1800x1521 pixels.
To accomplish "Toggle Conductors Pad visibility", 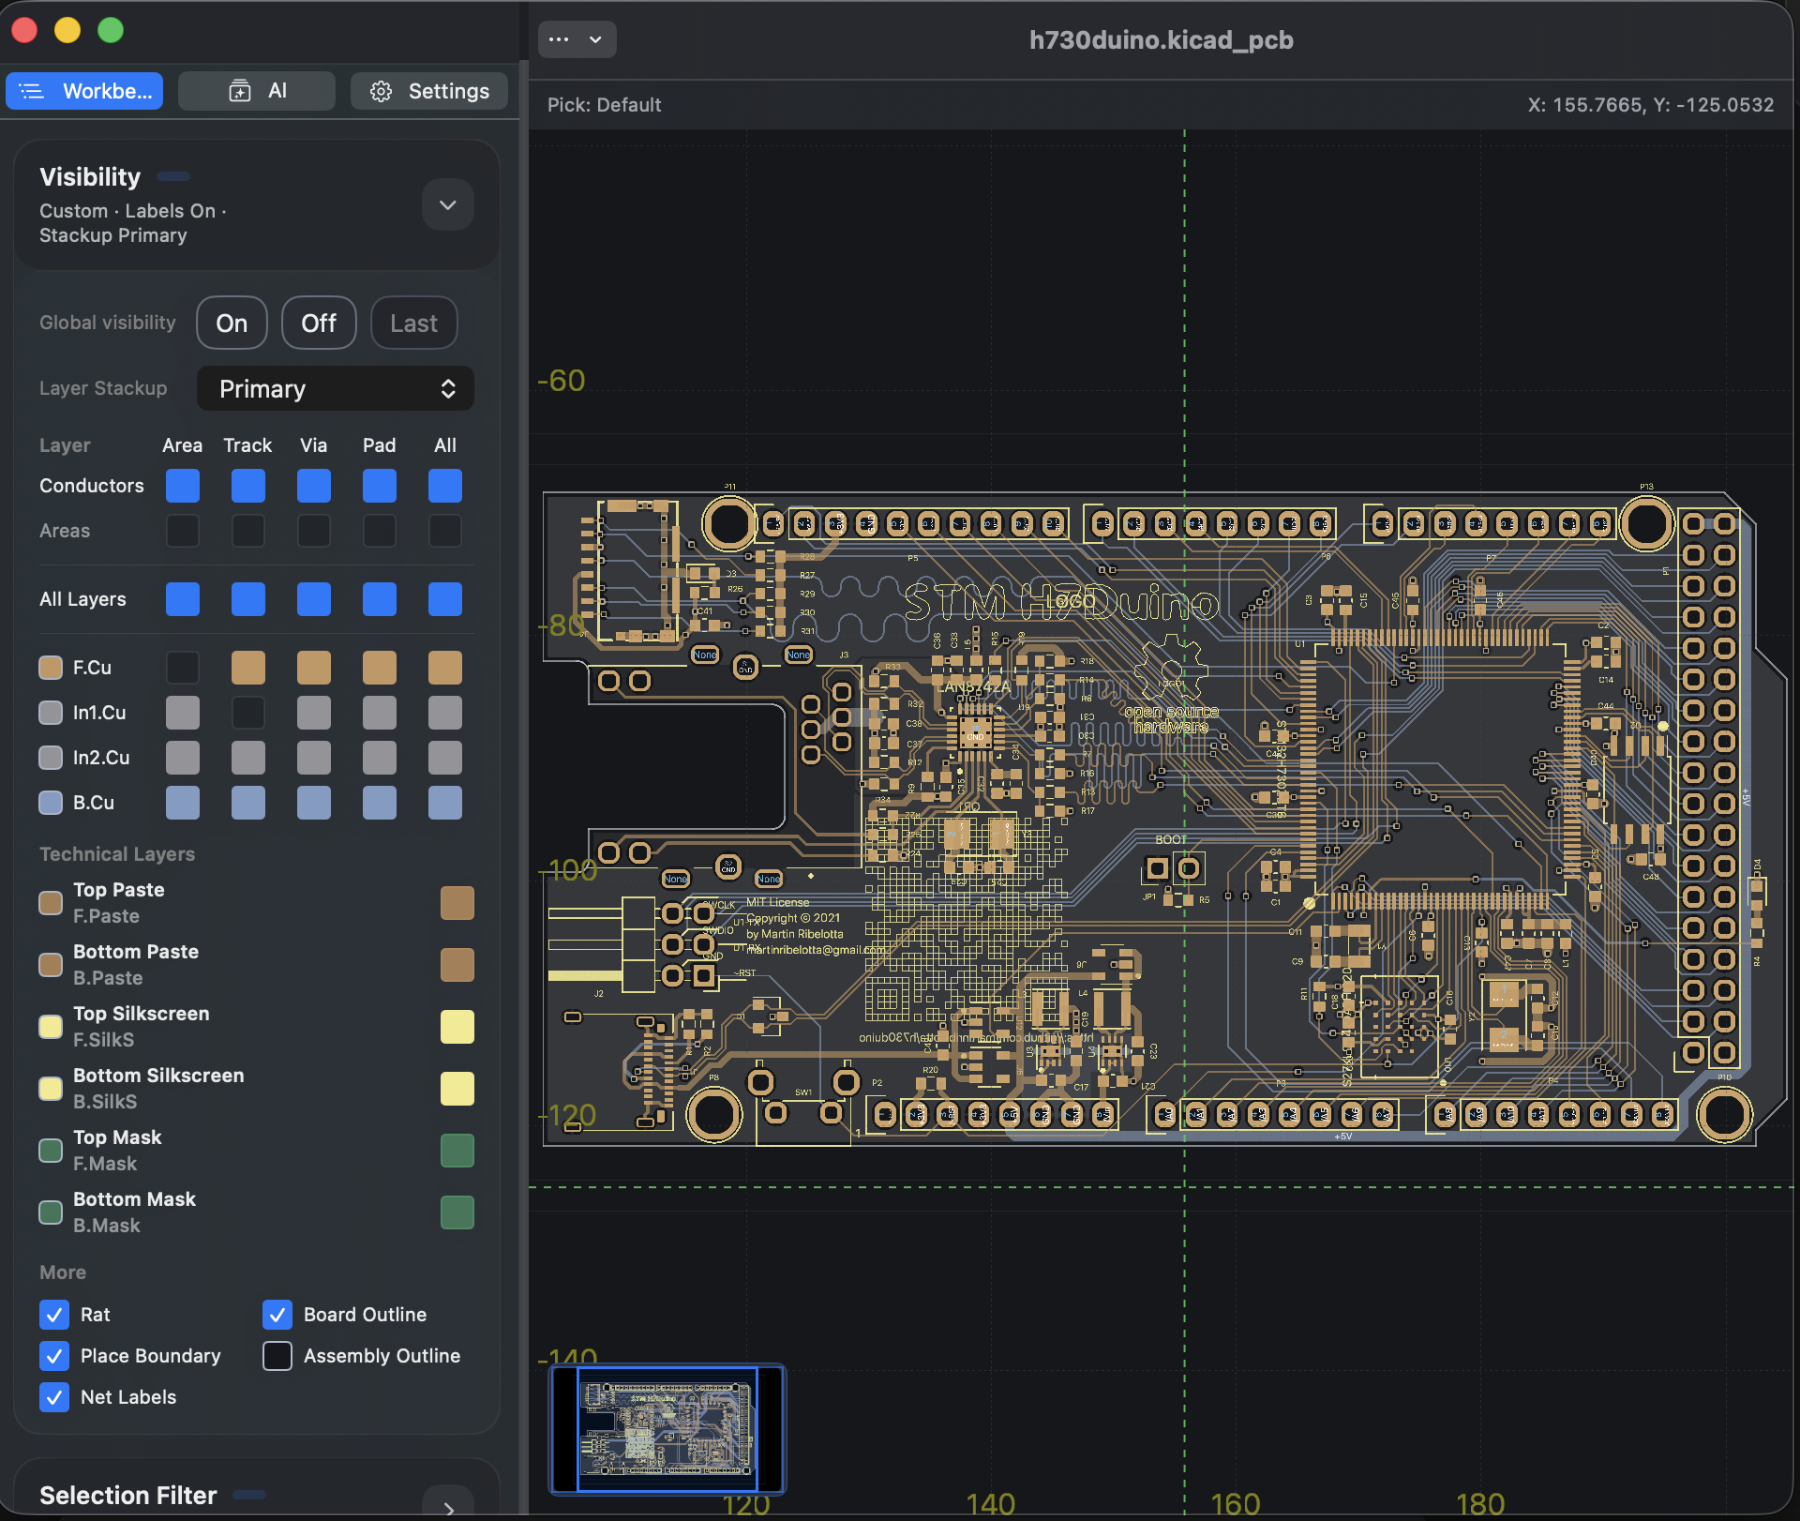I will click(380, 486).
